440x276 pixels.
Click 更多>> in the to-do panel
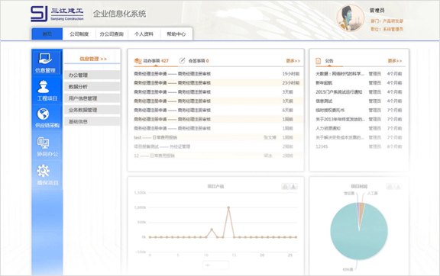(x=293, y=61)
